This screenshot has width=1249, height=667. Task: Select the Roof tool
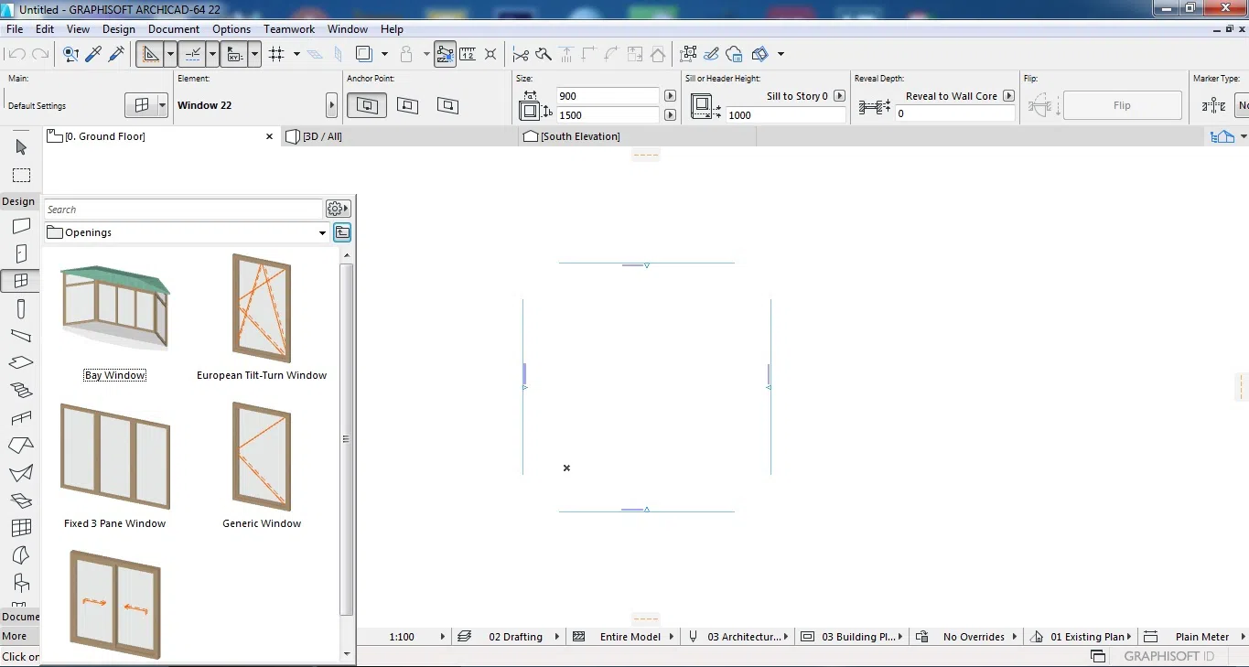[20, 446]
